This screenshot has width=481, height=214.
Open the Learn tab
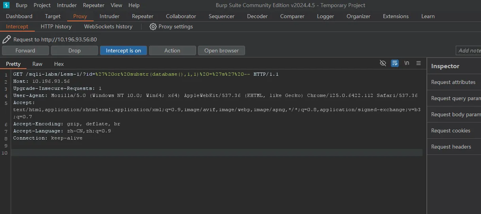[428, 16]
